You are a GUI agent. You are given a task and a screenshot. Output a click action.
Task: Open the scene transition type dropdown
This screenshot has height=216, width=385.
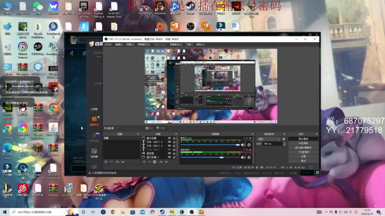(x=269, y=139)
